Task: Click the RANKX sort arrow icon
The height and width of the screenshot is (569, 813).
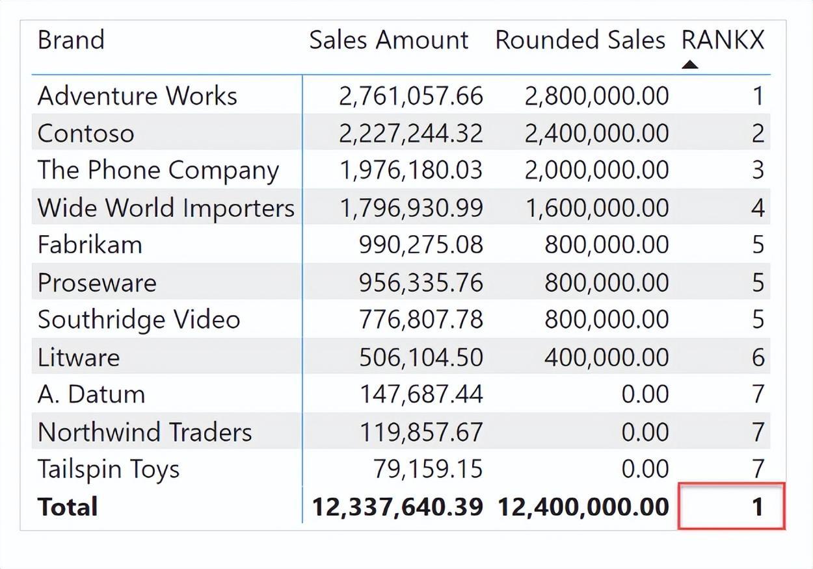Action: point(690,64)
